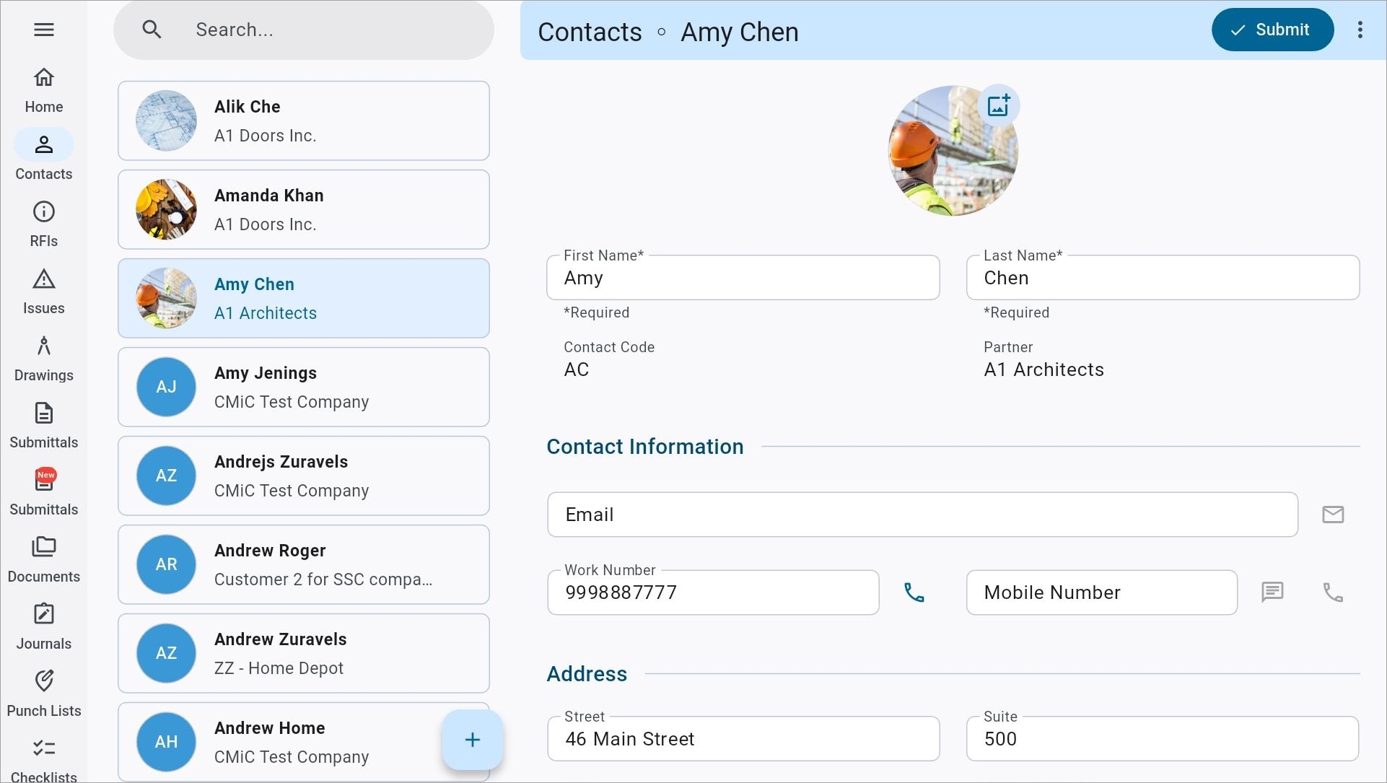Click the Street address field

coord(743,739)
